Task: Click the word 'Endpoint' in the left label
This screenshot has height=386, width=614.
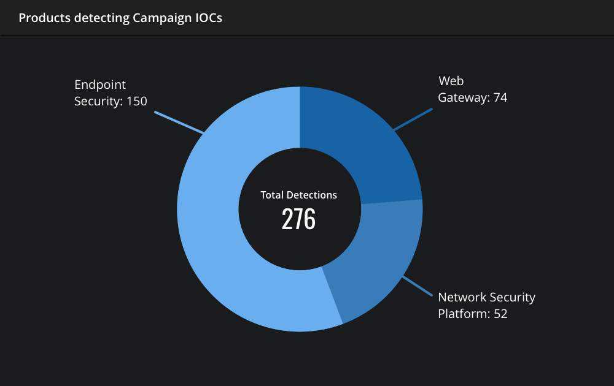Action: 100,85
